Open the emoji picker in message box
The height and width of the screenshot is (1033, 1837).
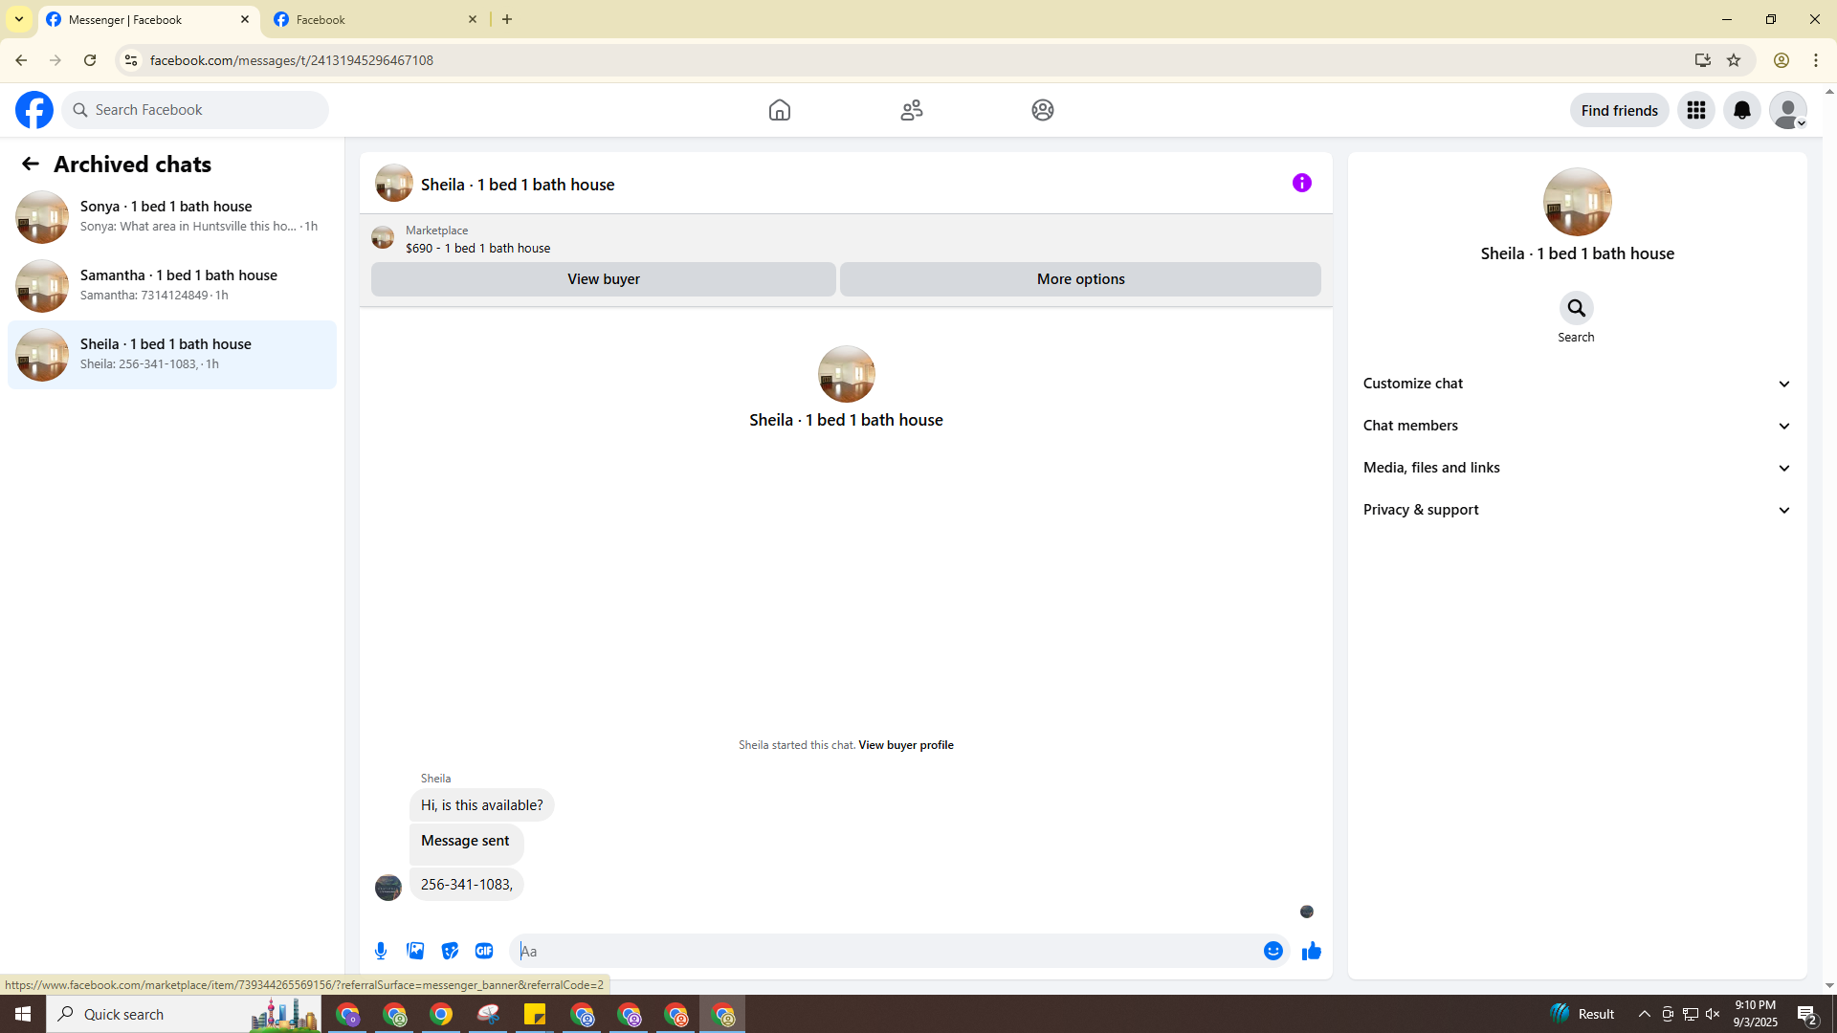coord(1273,951)
